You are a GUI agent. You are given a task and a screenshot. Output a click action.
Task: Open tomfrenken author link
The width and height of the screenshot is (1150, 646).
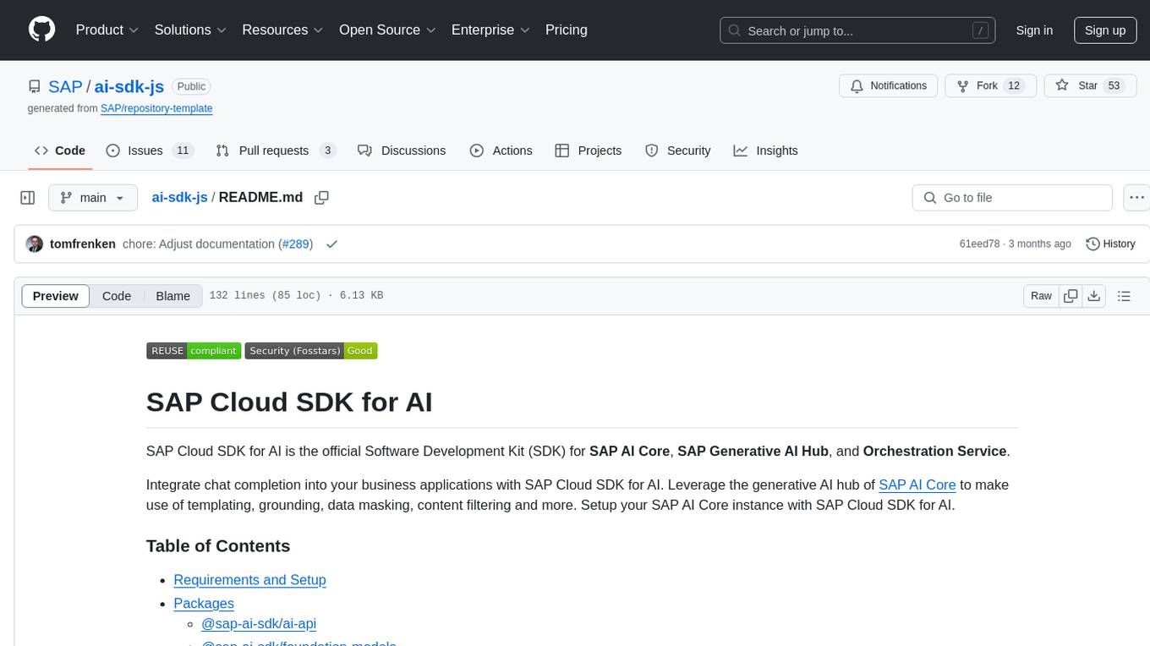pos(83,244)
